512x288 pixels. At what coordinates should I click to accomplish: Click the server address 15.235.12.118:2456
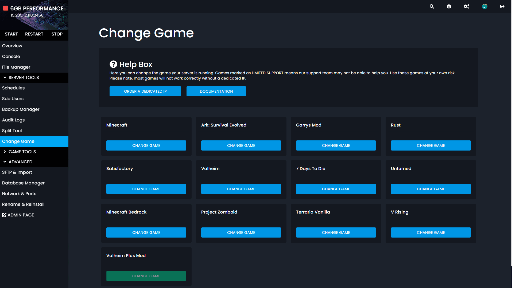click(27, 15)
